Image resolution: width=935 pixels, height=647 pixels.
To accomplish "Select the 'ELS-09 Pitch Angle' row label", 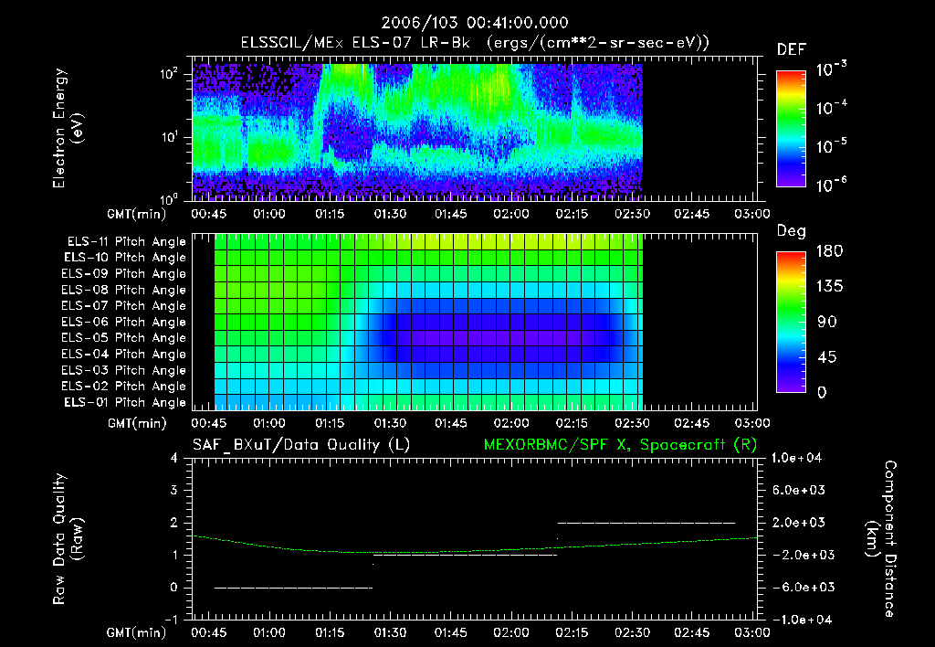I will pyautogui.click(x=124, y=274).
